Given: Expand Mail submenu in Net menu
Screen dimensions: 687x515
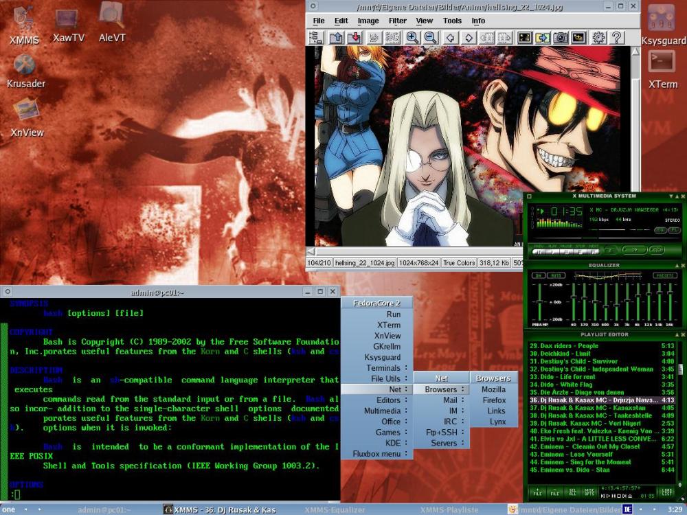Looking at the screenshot, I should 441,400.
